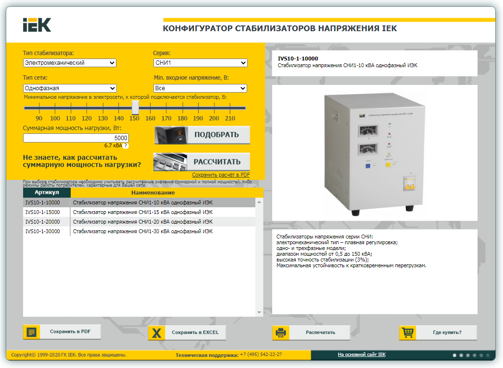
Task: Set the voltage slider to the 100 mark
Action: (55, 108)
